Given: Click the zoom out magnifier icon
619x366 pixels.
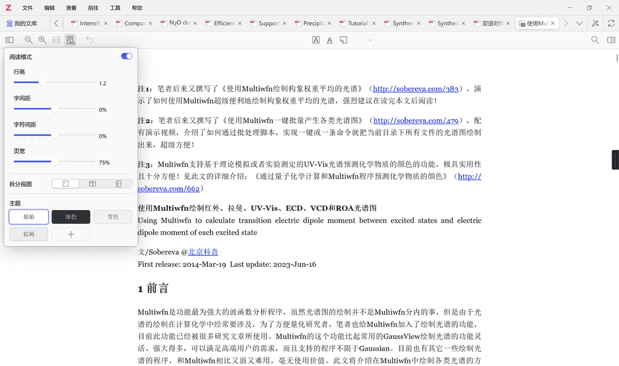Looking at the screenshot, I should tap(29, 40).
